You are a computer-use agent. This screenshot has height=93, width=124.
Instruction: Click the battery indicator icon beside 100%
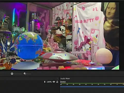(45, 82)
